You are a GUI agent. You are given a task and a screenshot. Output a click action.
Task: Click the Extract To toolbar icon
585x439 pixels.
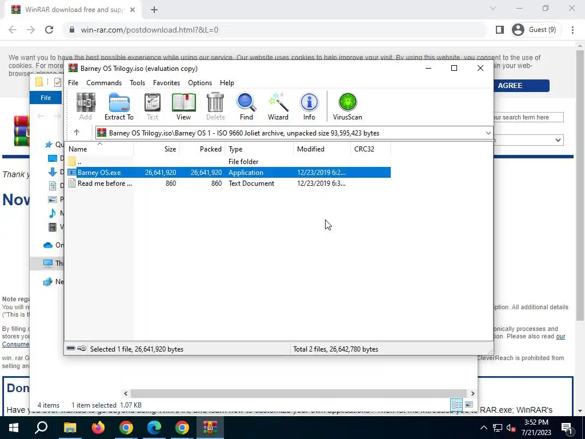(x=119, y=106)
